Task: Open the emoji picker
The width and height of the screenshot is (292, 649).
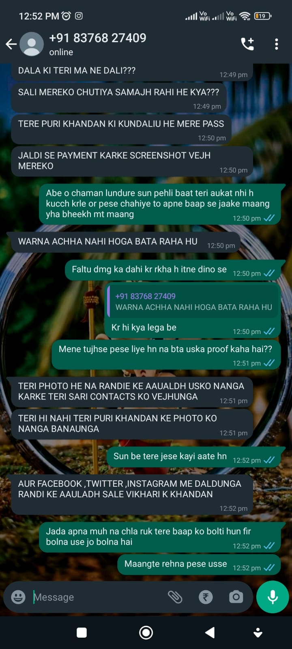Action: coord(18,597)
